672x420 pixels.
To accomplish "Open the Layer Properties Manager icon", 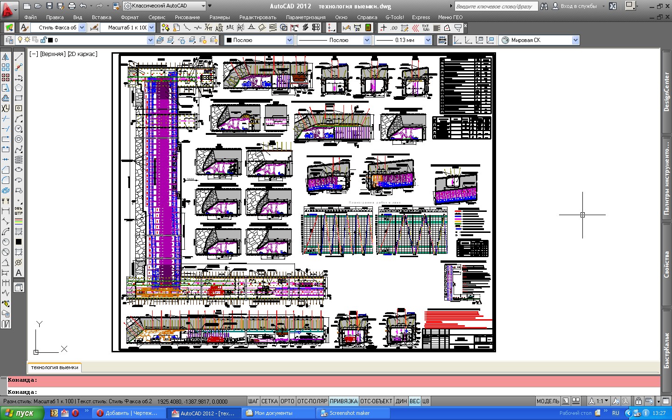I will click(x=9, y=40).
